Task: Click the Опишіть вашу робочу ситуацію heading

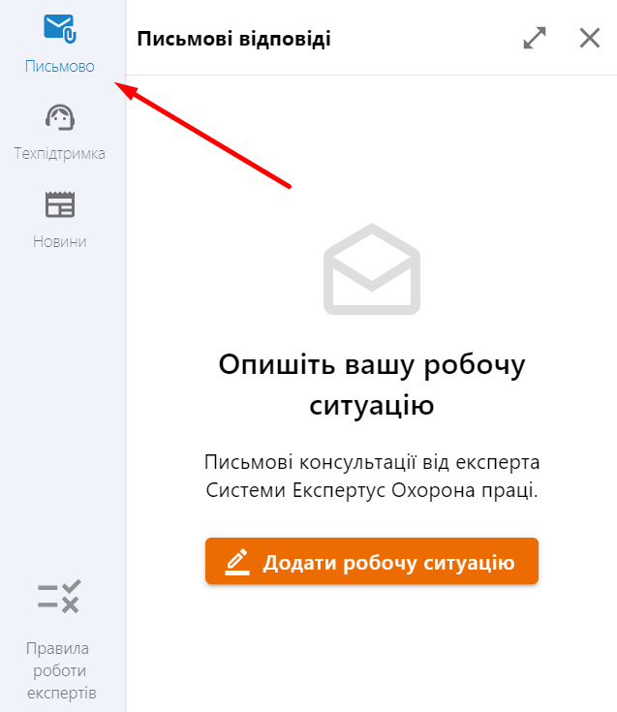Action: (x=372, y=385)
